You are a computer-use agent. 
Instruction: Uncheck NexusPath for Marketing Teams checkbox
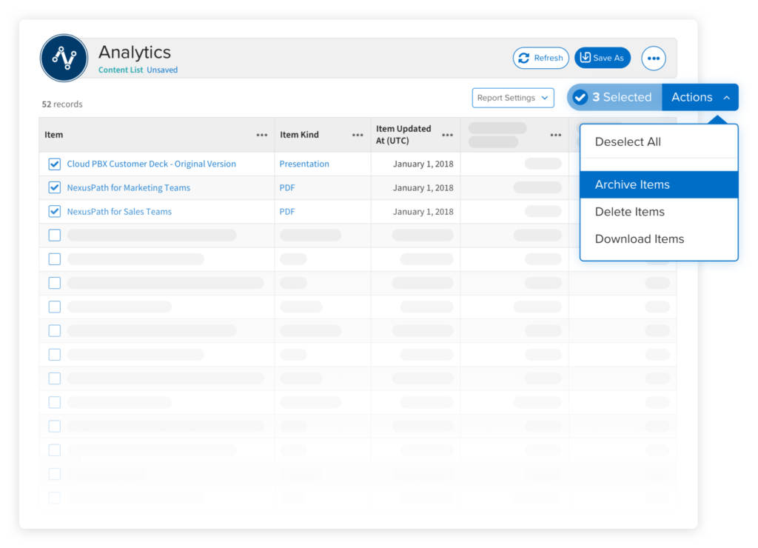point(54,188)
